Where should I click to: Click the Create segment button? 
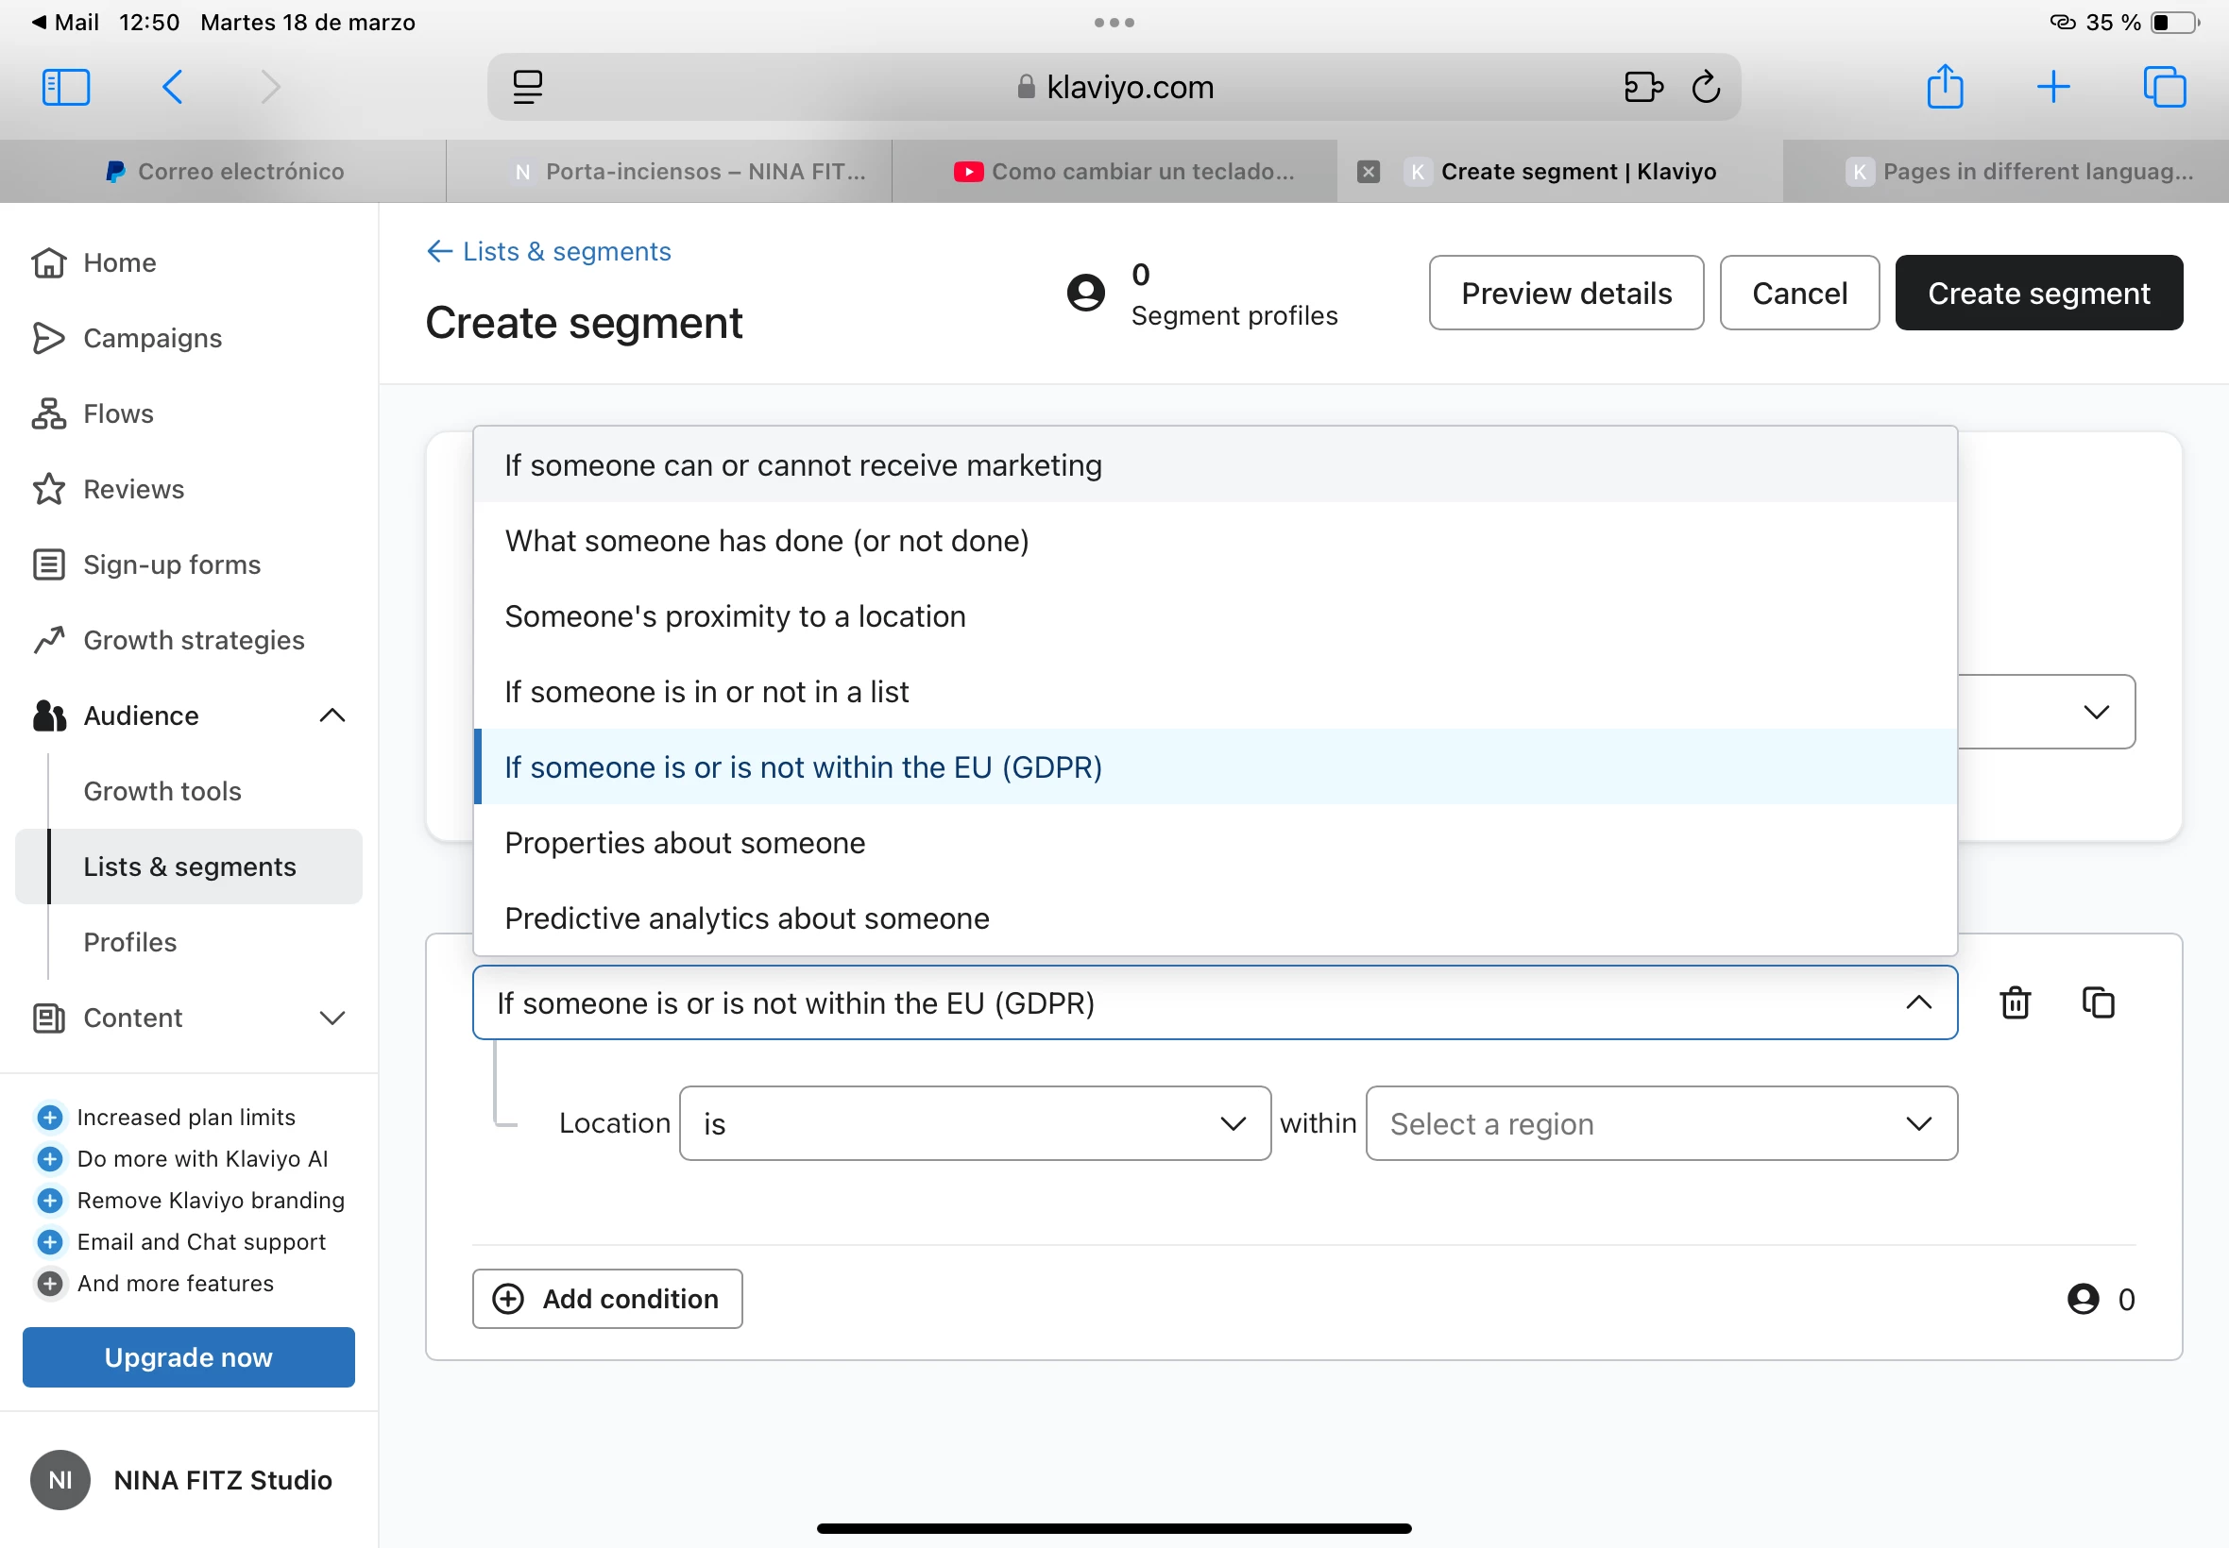[2039, 293]
